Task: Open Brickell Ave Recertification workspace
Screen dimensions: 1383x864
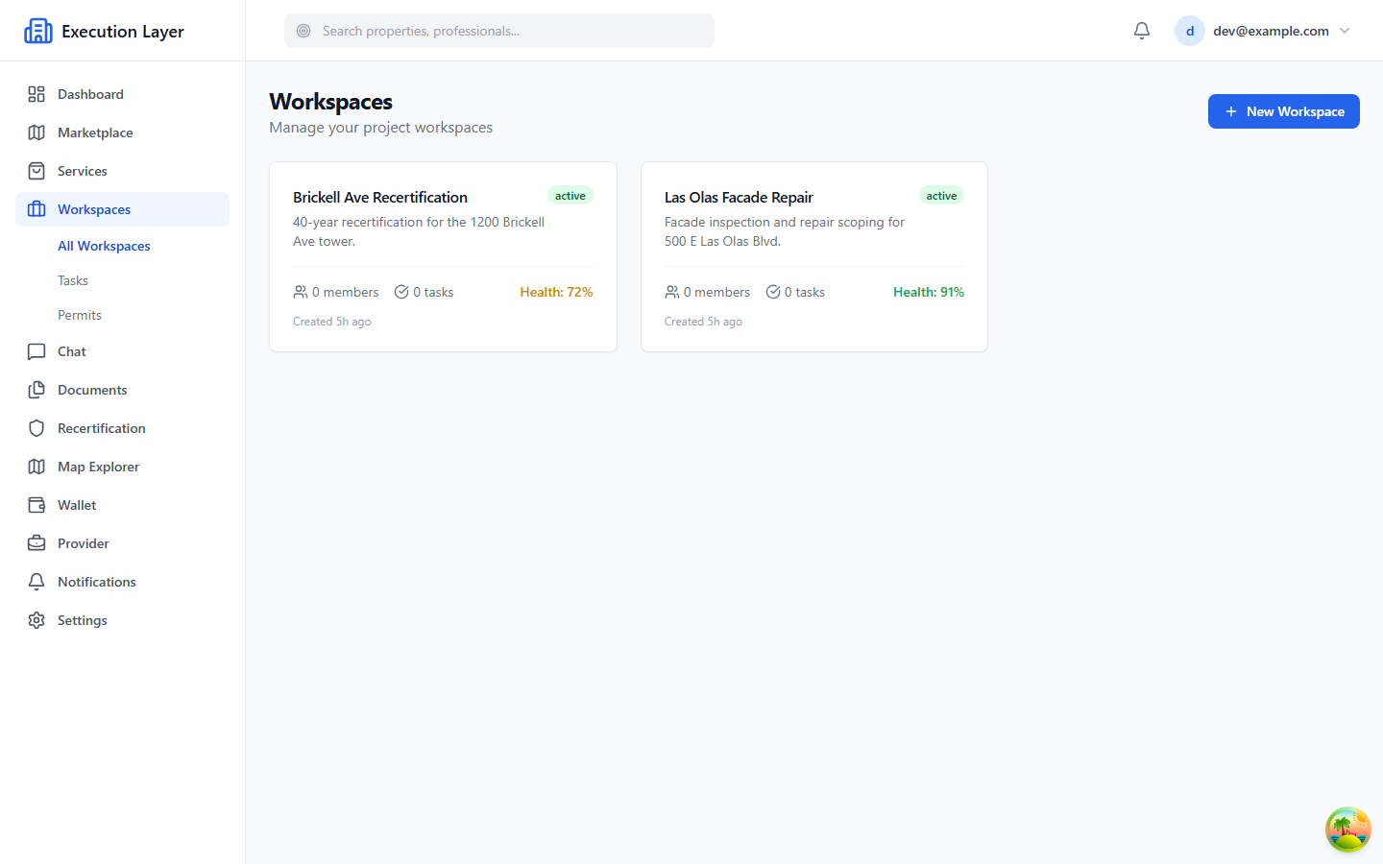Action: coord(443,256)
